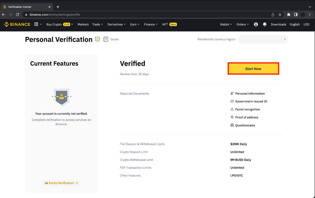Click the Start Now button

click(253, 69)
